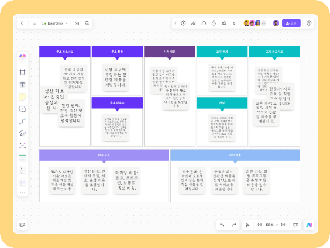Open the hamburger main menu
This screenshot has width=330, height=248.
coord(35,23)
